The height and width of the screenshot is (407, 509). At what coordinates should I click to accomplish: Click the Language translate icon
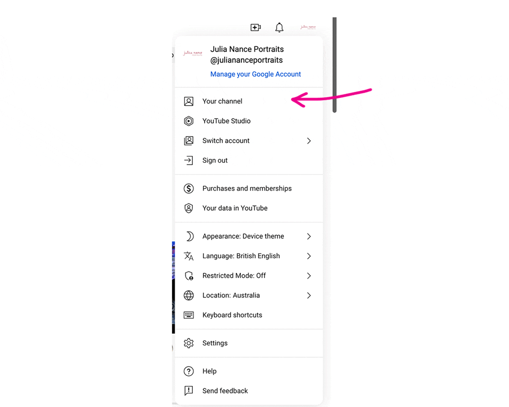(x=188, y=256)
